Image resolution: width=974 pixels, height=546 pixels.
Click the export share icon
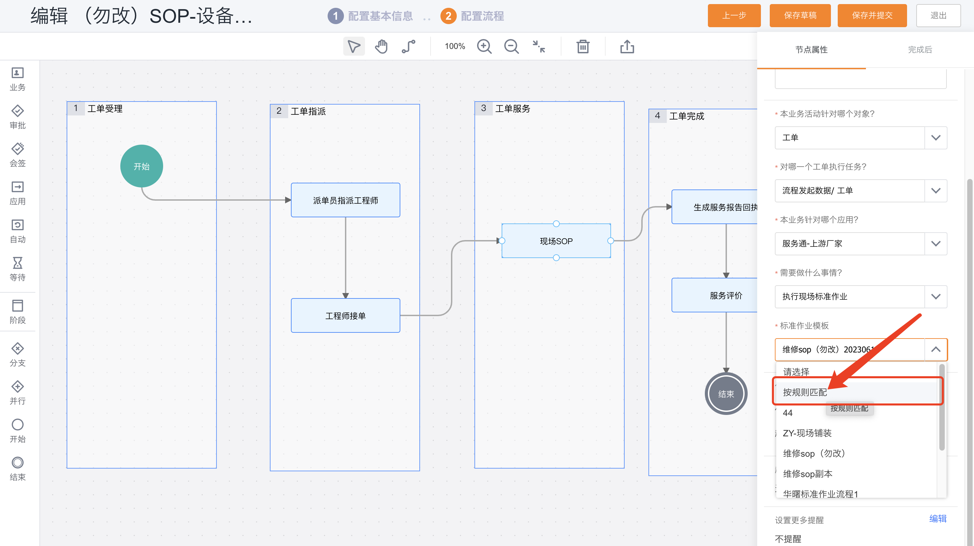[627, 47]
